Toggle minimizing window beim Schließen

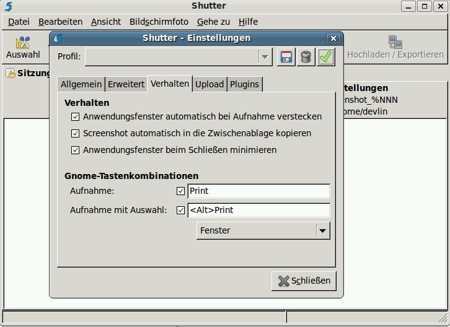tap(75, 150)
